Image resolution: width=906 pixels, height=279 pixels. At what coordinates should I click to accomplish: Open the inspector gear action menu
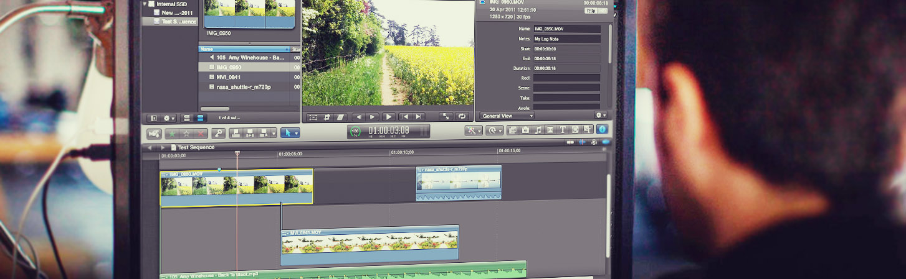601,115
